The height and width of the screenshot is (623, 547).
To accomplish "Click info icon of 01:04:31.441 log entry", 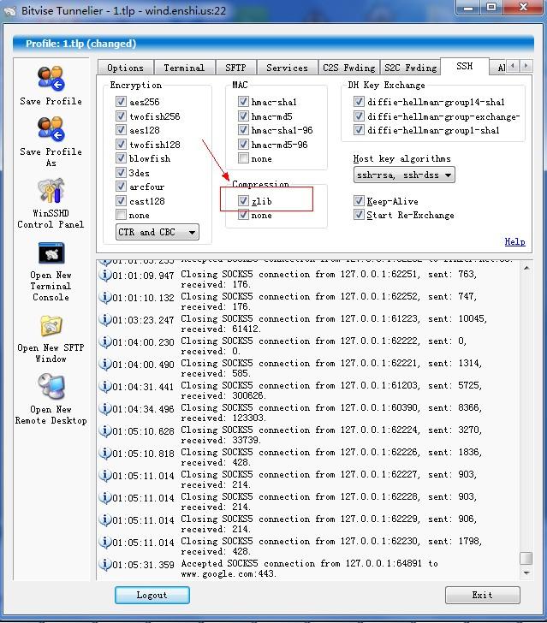I will pyautogui.click(x=105, y=386).
